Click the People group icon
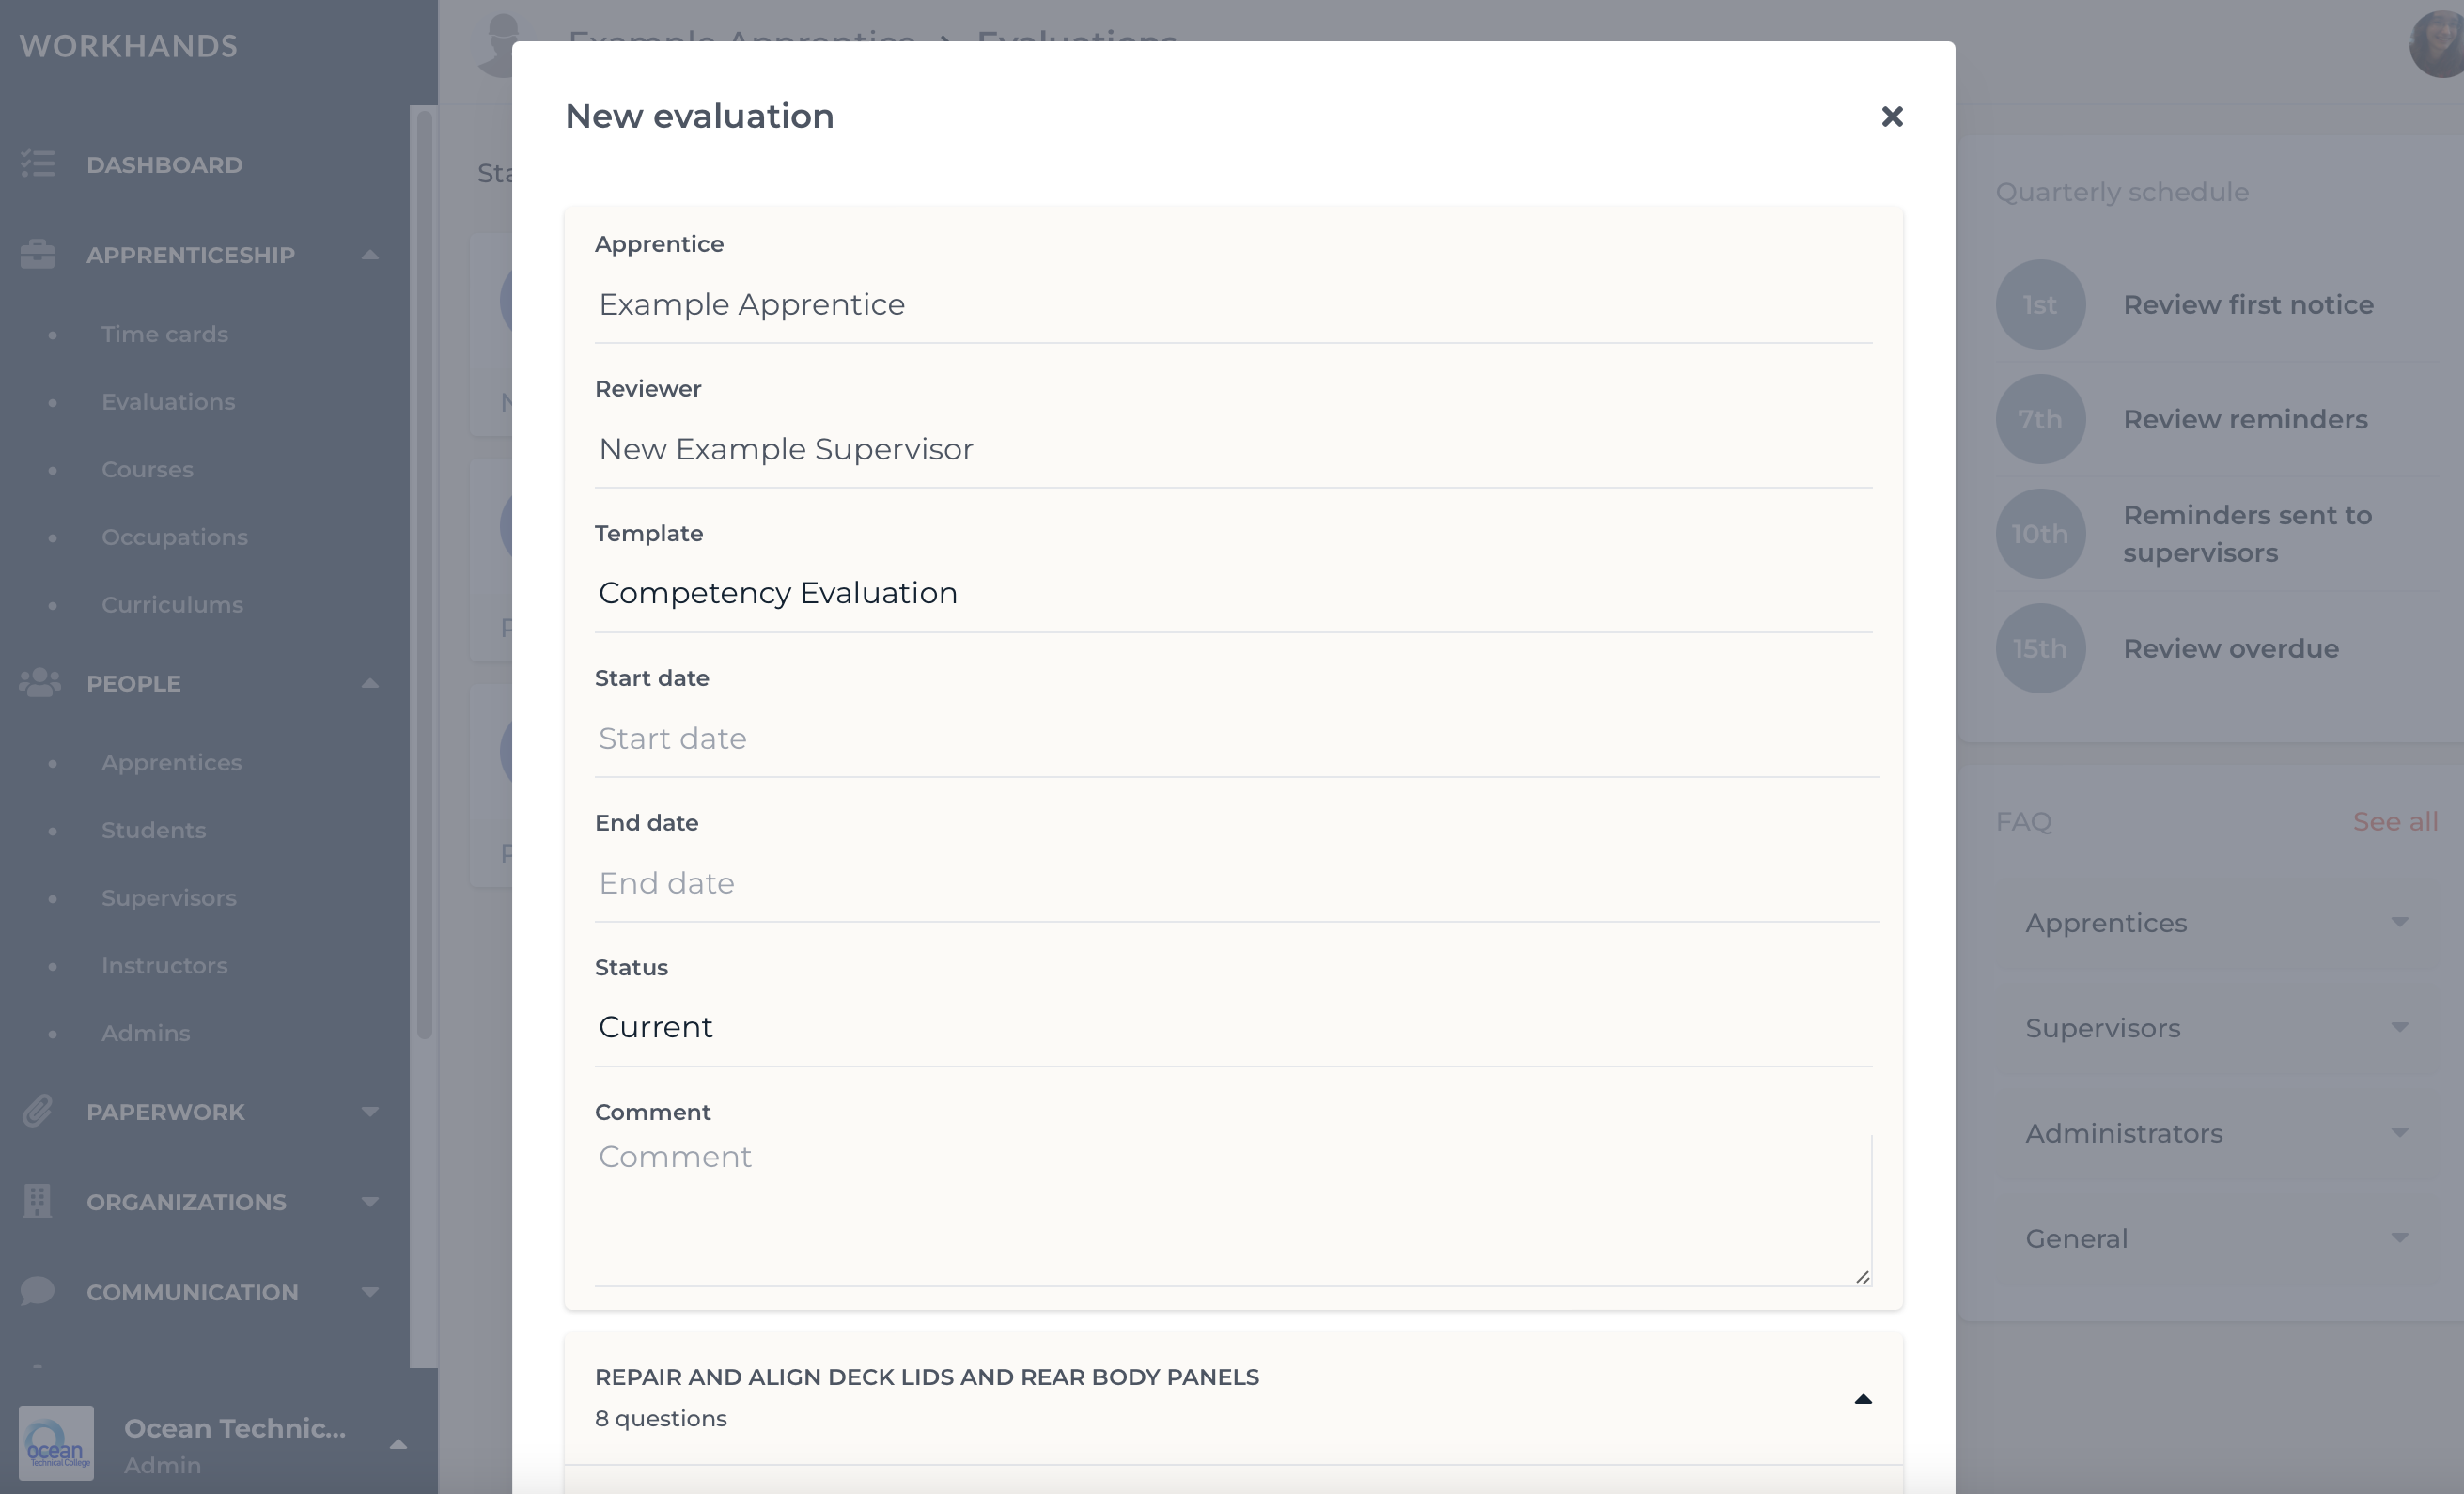Screen dimensions: 2464x1494 click(40, 683)
